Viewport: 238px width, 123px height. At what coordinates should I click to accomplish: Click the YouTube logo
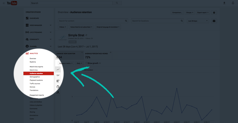[x=12, y=3]
